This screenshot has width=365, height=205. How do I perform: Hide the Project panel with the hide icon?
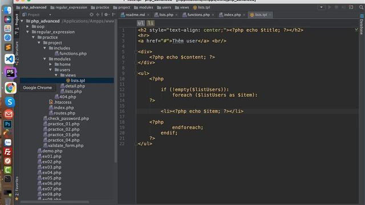click(x=113, y=15)
